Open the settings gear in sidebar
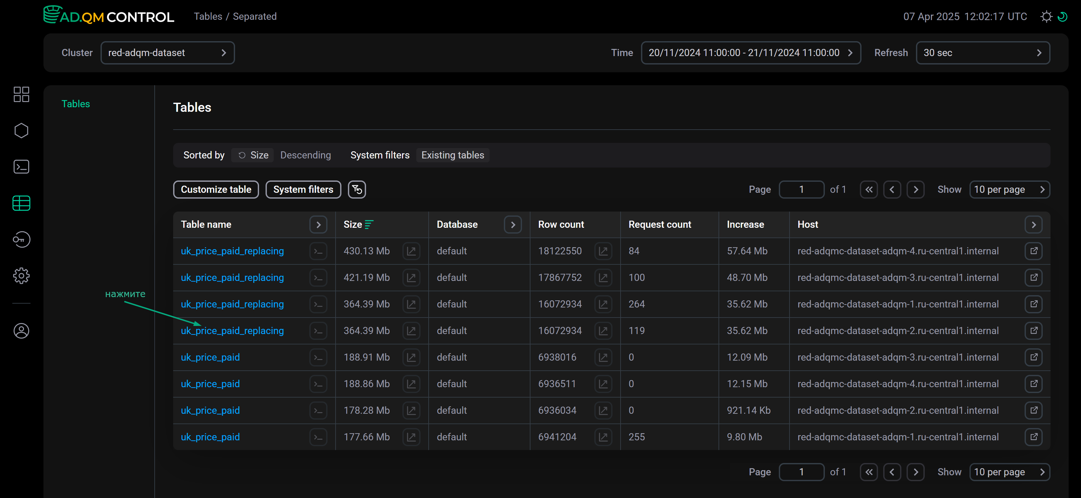The width and height of the screenshot is (1081, 498). click(21, 276)
